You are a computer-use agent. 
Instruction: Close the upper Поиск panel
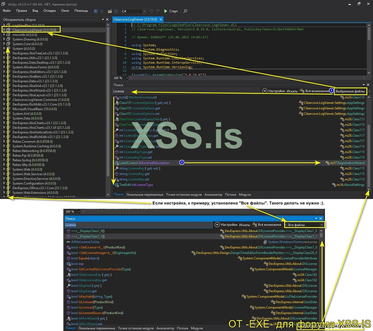pyautogui.click(x=368, y=85)
